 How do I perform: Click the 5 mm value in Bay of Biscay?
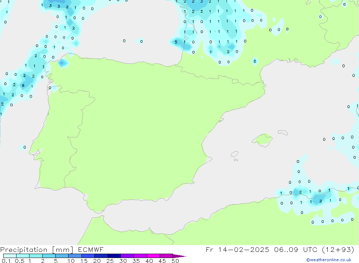[176, 42]
